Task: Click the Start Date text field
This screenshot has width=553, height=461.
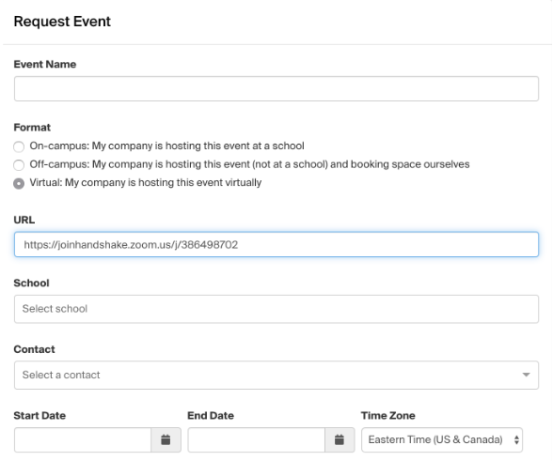Action: [83, 439]
